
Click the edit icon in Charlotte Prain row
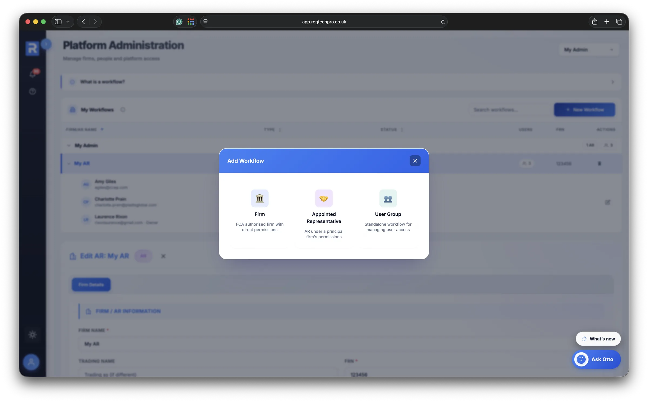point(607,202)
